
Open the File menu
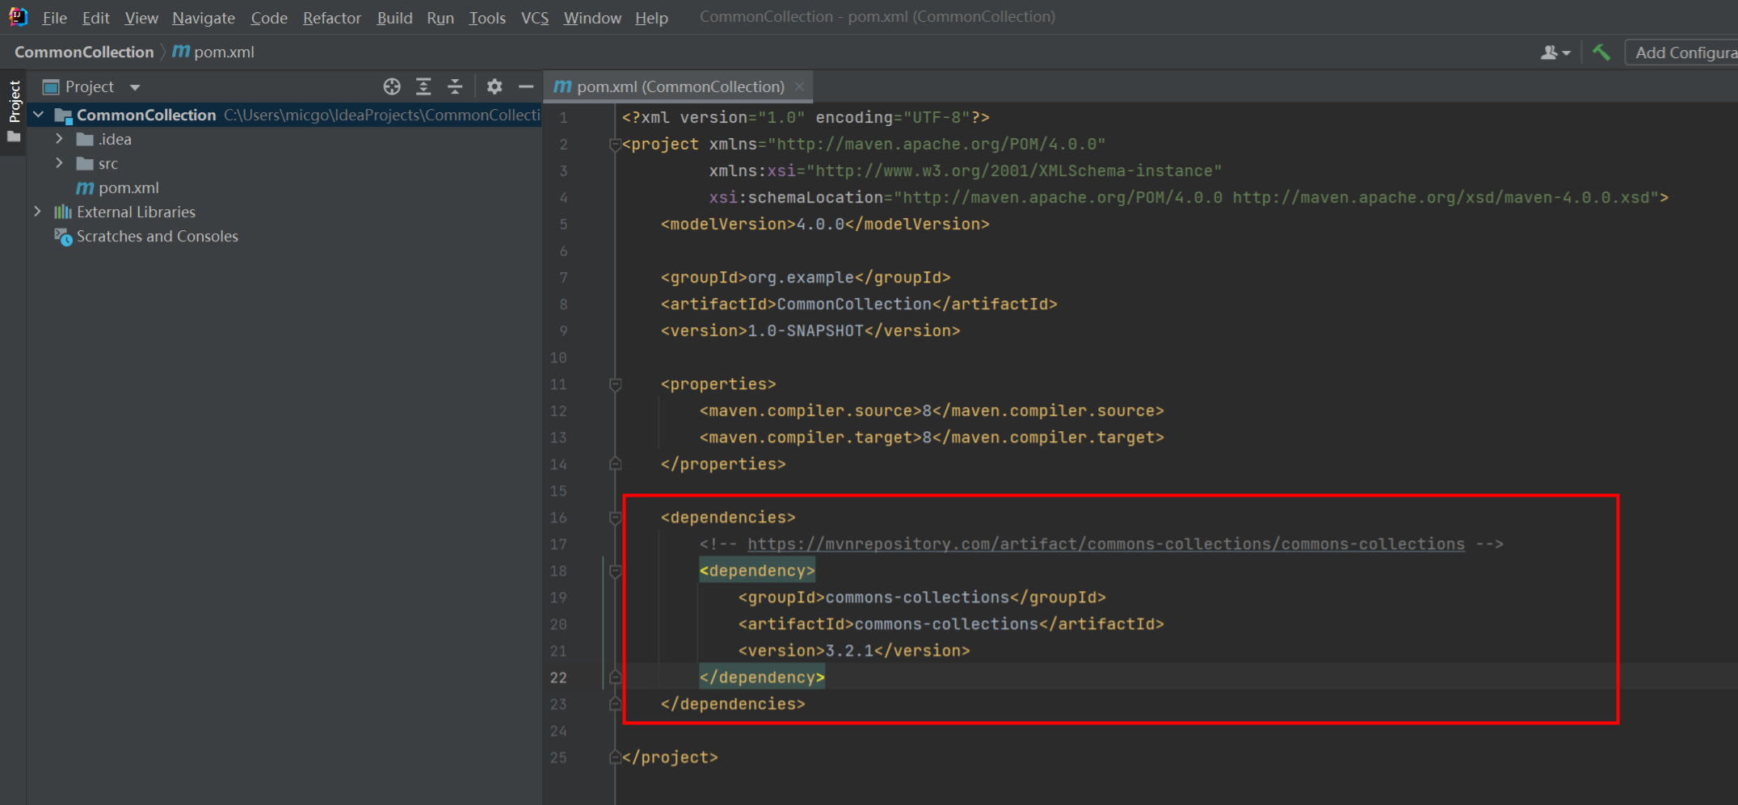point(54,17)
